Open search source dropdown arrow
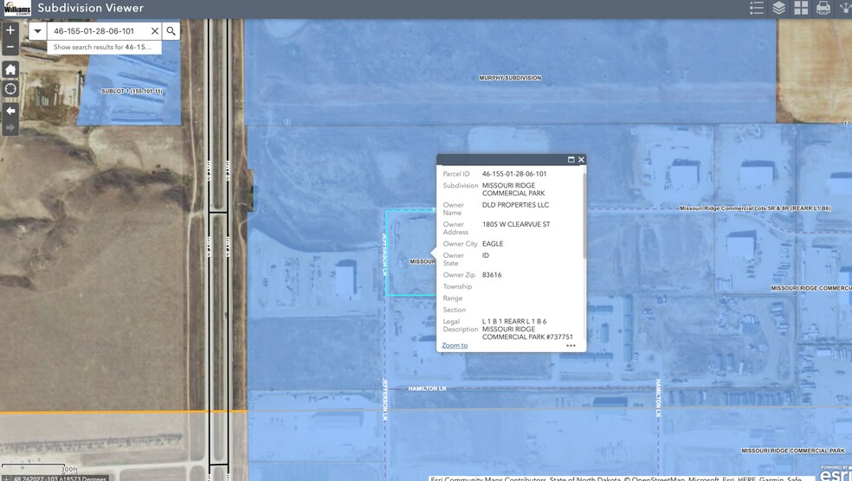This screenshot has height=481, width=852. tap(37, 31)
